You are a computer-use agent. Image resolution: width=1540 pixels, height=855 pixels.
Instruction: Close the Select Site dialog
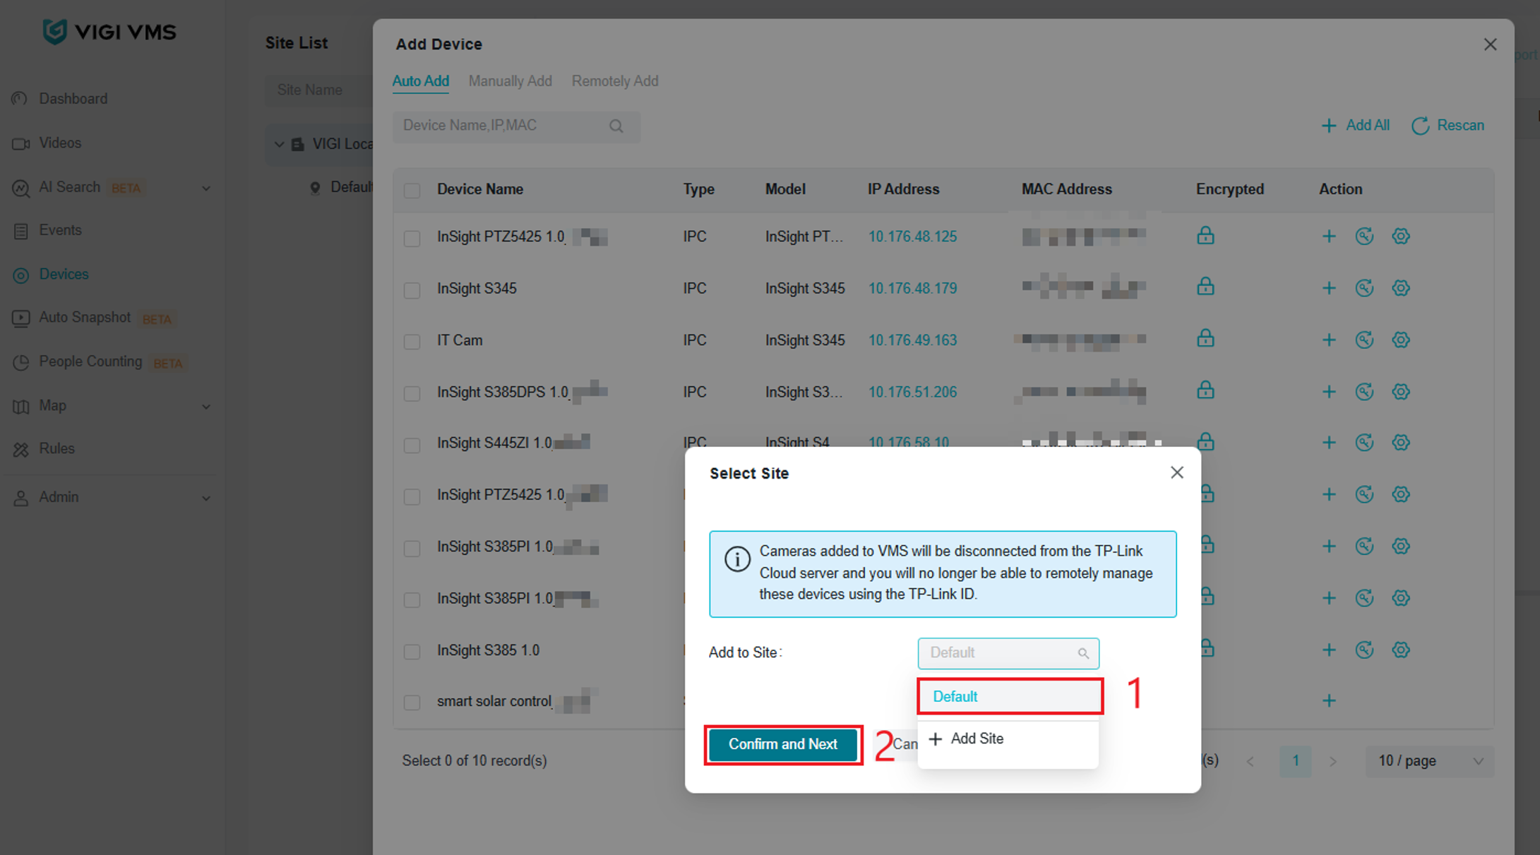(x=1176, y=472)
